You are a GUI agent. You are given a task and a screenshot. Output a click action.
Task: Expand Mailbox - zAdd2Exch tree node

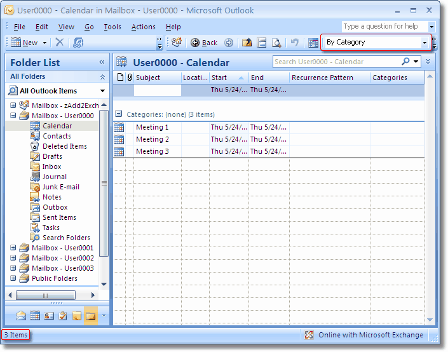point(13,105)
